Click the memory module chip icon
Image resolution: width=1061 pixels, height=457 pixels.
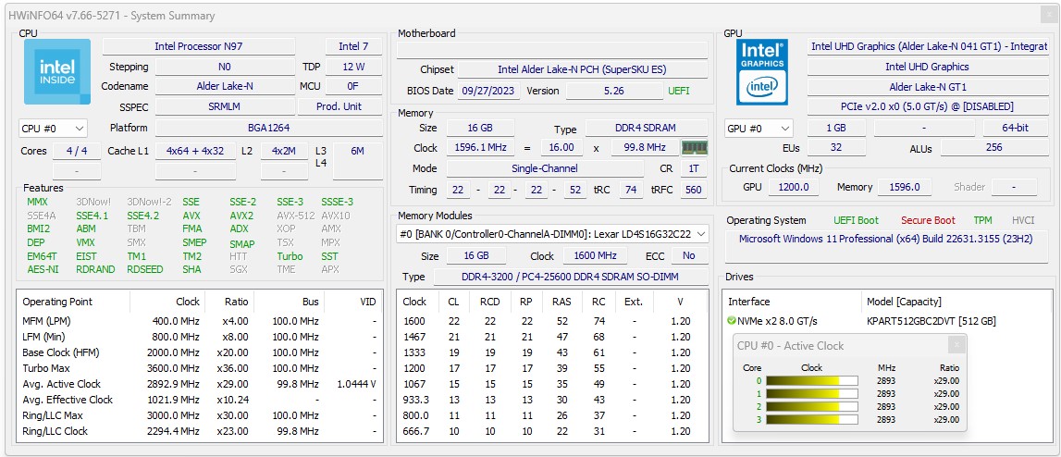(695, 148)
